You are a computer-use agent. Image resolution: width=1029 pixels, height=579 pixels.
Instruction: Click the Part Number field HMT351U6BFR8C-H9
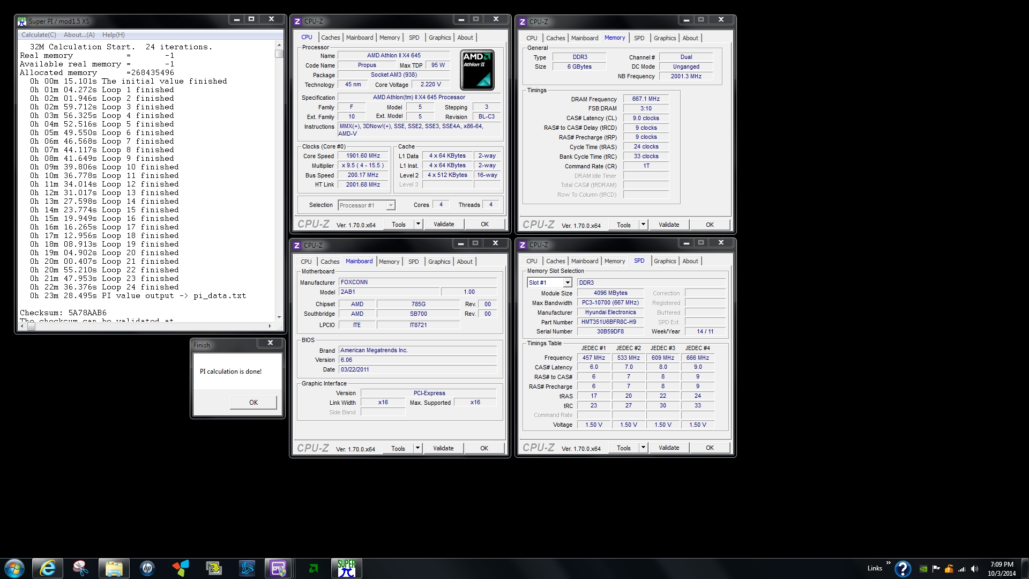pyautogui.click(x=610, y=322)
